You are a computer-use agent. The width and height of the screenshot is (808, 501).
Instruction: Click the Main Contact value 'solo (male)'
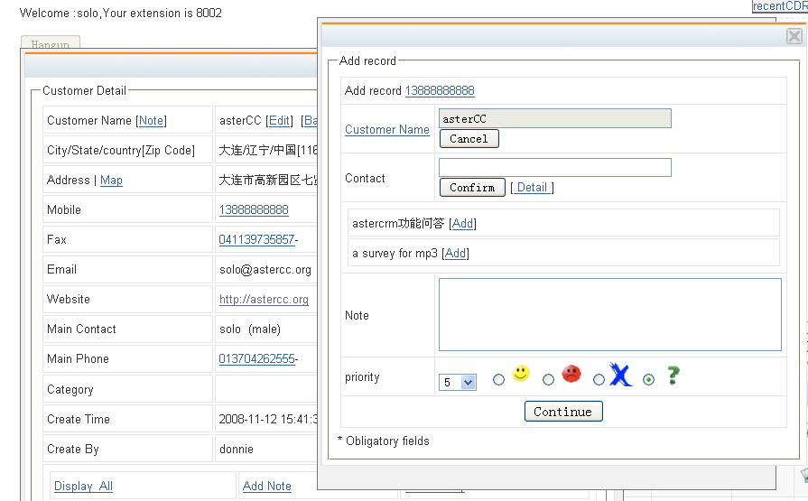pos(250,329)
